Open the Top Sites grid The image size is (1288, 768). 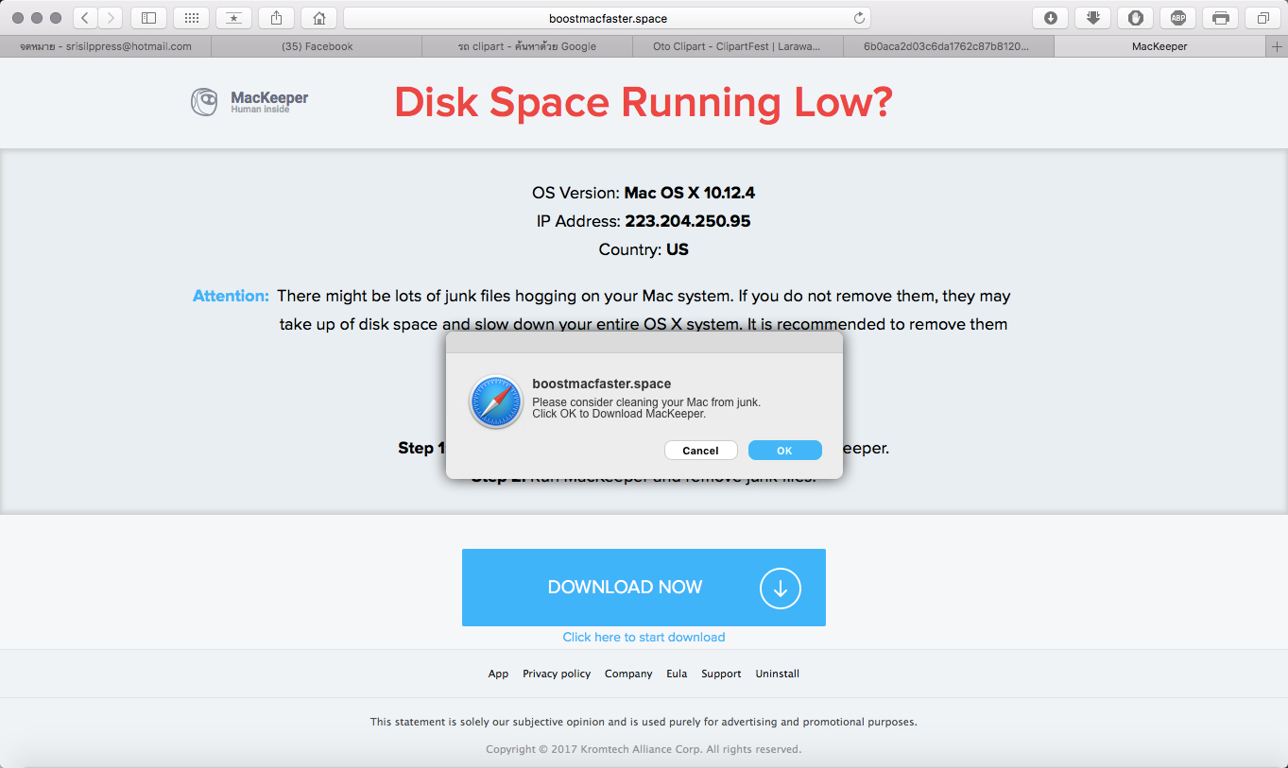pyautogui.click(x=191, y=18)
